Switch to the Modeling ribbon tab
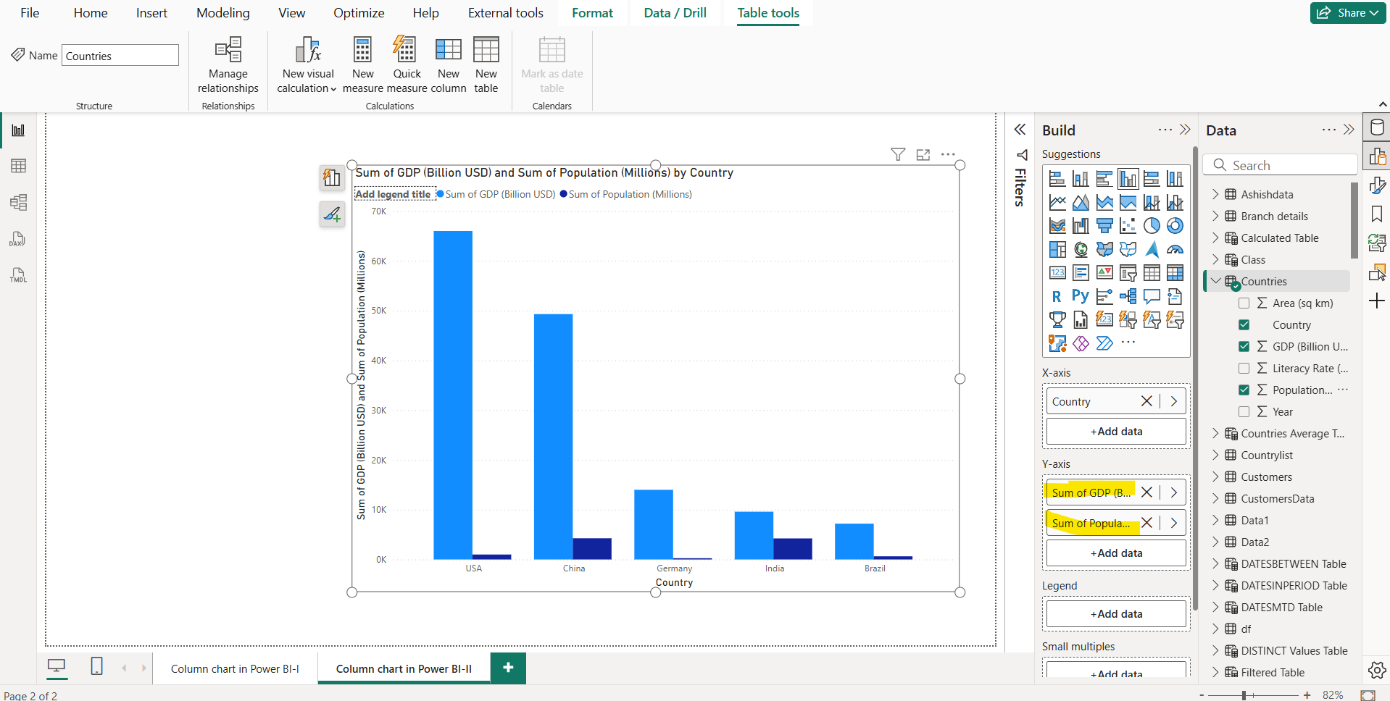This screenshot has height=701, width=1390. pos(222,12)
